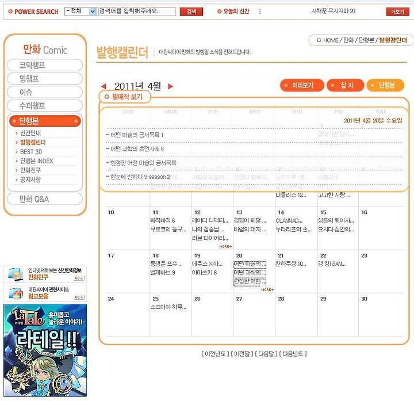This screenshot has width=414, height=401.
Task: Open 쿠로코의 농구 on April 11
Action: (x=168, y=229)
